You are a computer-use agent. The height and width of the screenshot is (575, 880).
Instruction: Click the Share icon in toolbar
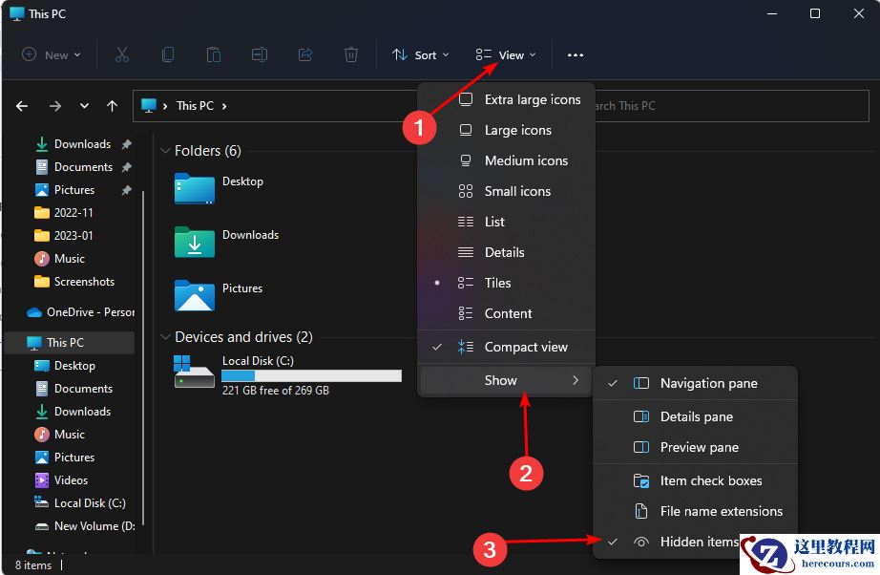[305, 55]
